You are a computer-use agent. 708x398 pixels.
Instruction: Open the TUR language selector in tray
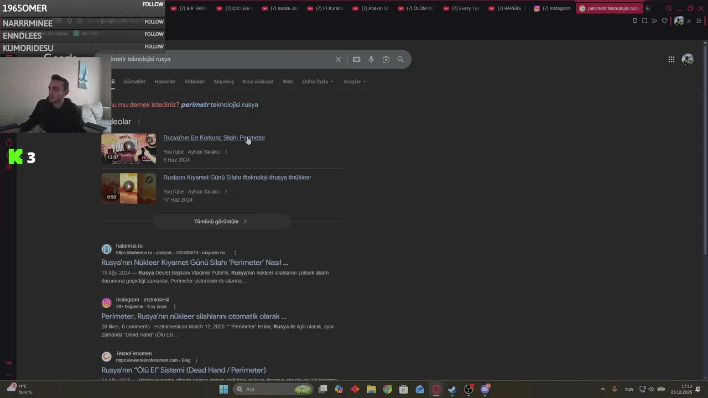click(x=629, y=389)
